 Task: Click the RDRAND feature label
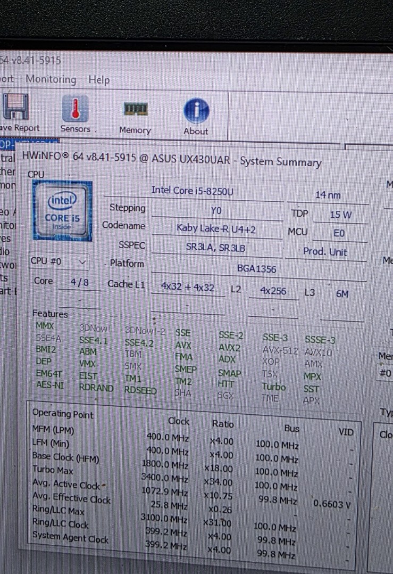click(x=96, y=388)
